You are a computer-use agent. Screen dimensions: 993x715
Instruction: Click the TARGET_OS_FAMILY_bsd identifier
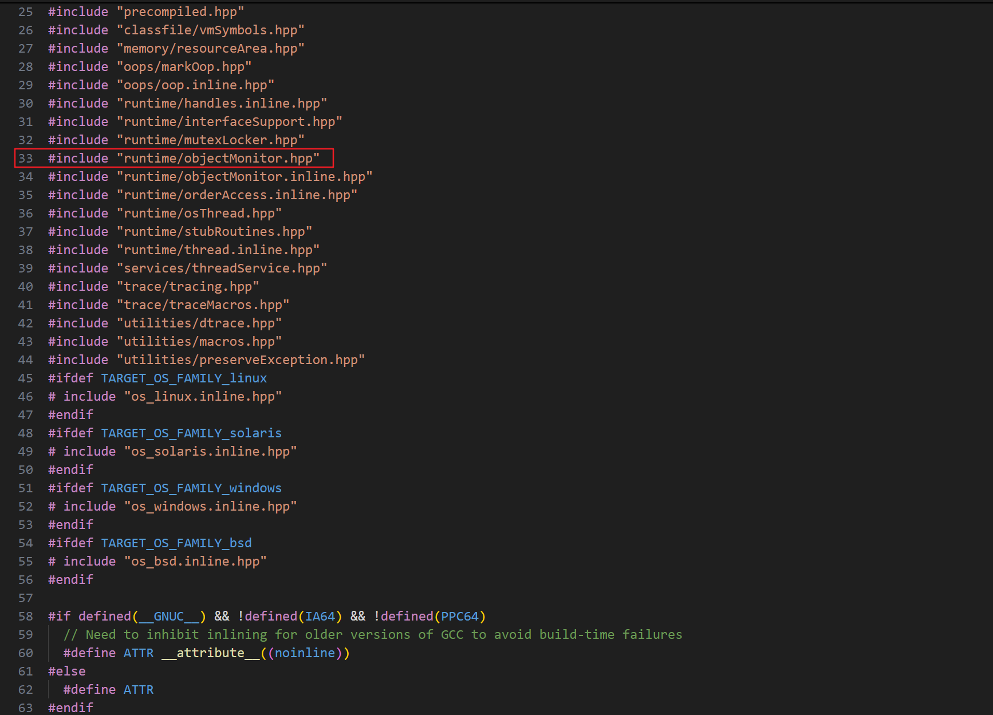tap(176, 543)
